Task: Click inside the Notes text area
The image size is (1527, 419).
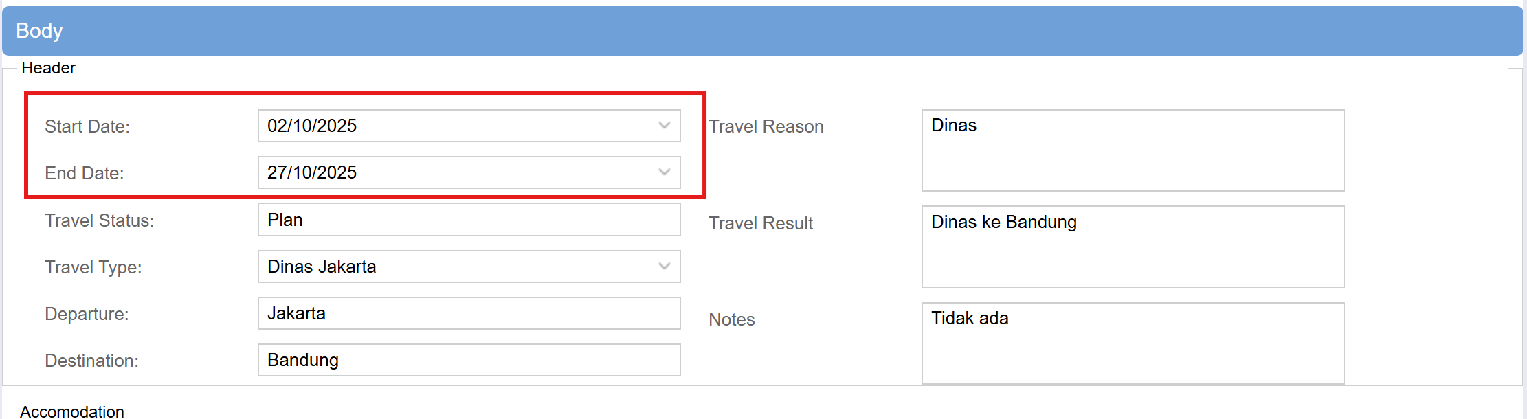Action: (x=1133, y=343)
